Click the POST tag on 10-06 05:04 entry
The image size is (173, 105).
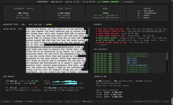pos(20,29)
